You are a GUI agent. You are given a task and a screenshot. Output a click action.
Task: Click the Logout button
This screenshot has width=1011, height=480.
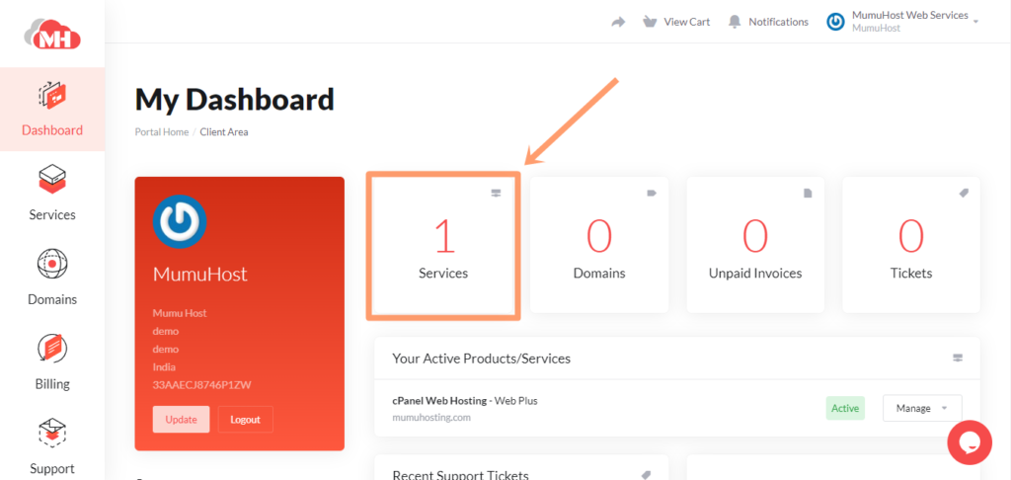[245, 419]
